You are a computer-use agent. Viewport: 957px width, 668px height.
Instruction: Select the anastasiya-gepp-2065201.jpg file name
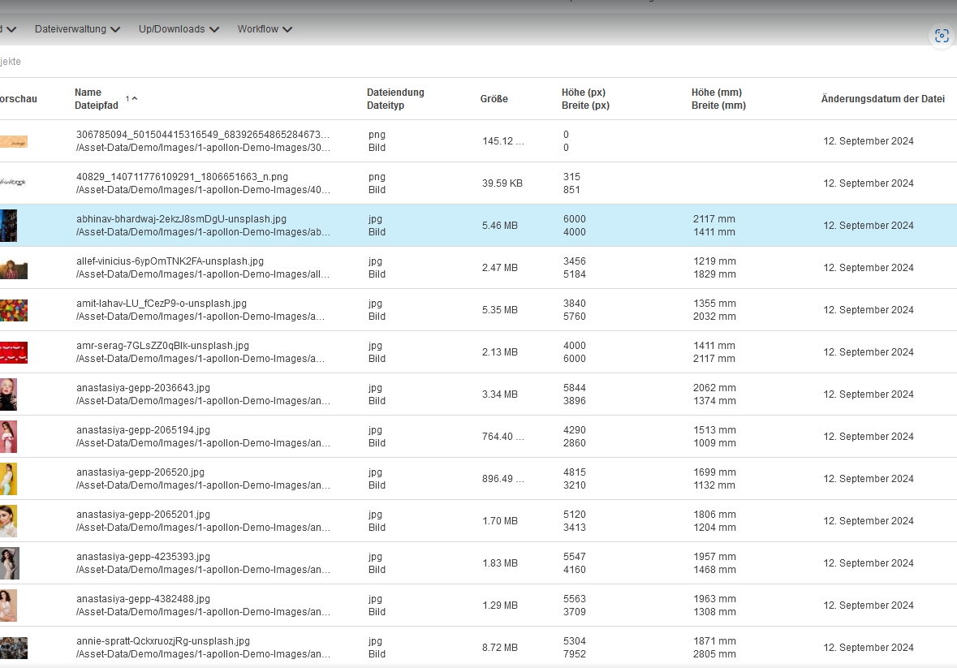point(143,515)
